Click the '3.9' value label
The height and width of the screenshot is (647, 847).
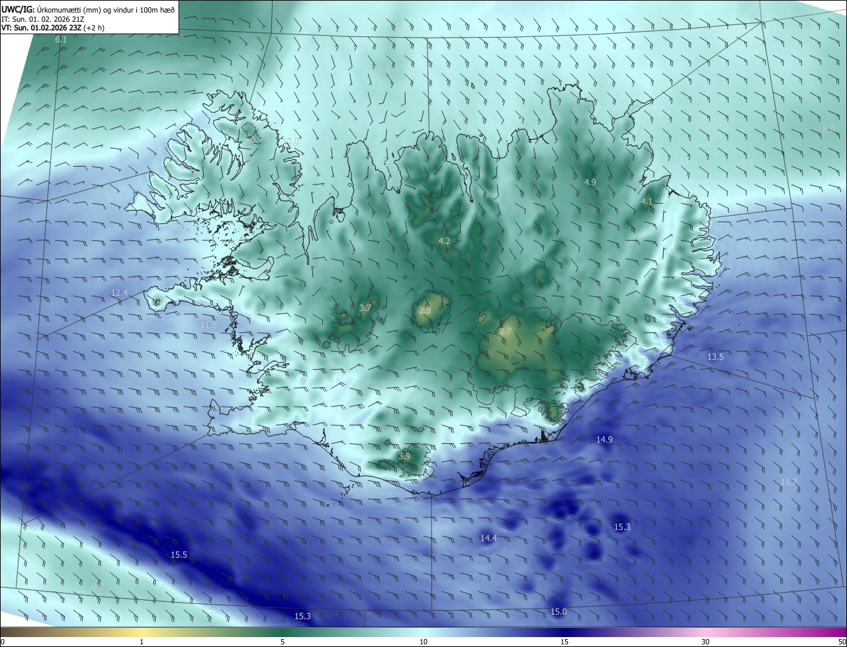(404, 456)
